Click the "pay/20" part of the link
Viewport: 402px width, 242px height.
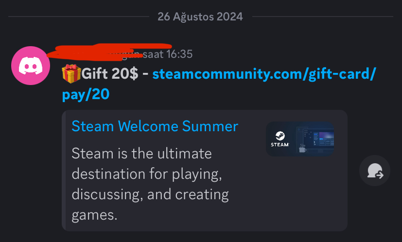(86, 94)
